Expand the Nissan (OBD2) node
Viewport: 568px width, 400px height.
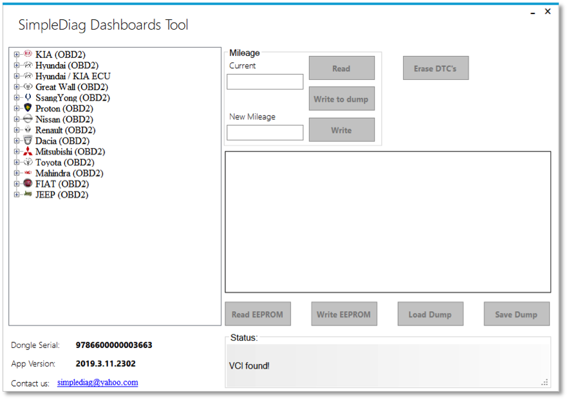pos(17,119)
